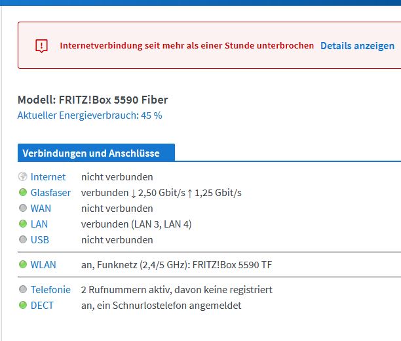Click the red warning exclamation icon
The height and width of the screenshot is (341, 401).
[41, 46]
